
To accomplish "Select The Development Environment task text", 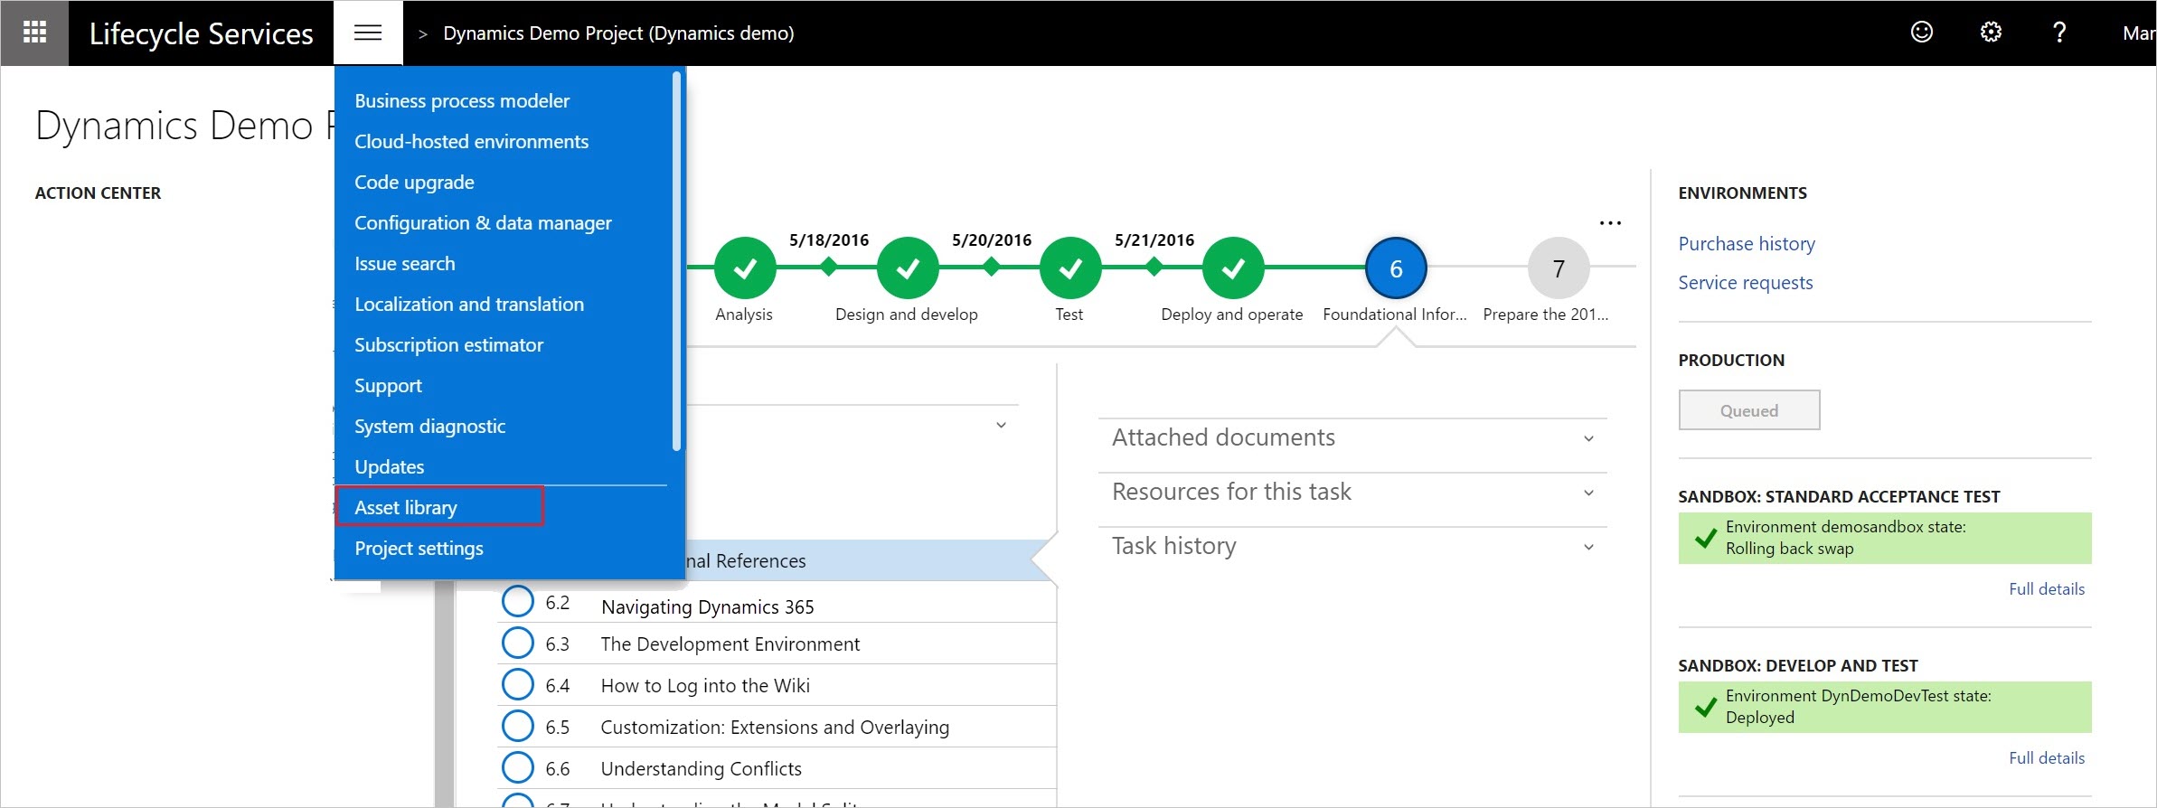I will coord(730,644).
